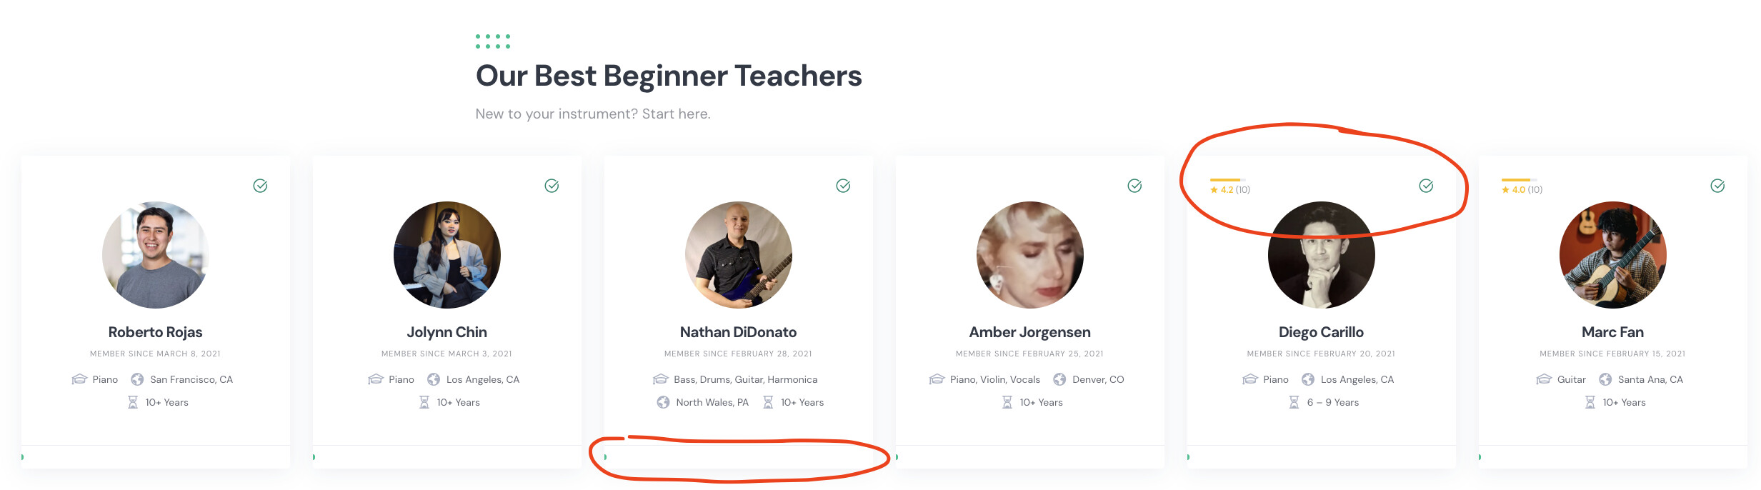This screenshot has height=490, width=1761.
Task: Click Marc Fan's verified checkmark icon
Action: pyautogui.click(x=1717, y=186)
